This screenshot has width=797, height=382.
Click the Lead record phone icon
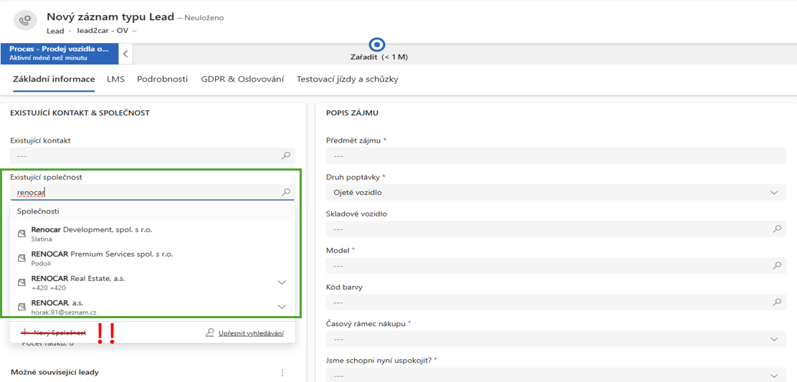coord(27,21)
